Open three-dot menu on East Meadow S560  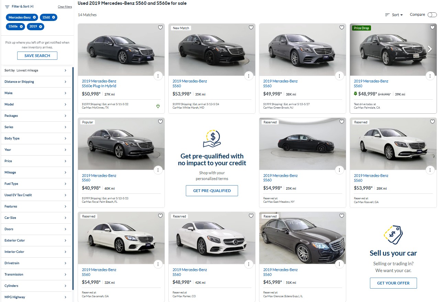point(339,170)
